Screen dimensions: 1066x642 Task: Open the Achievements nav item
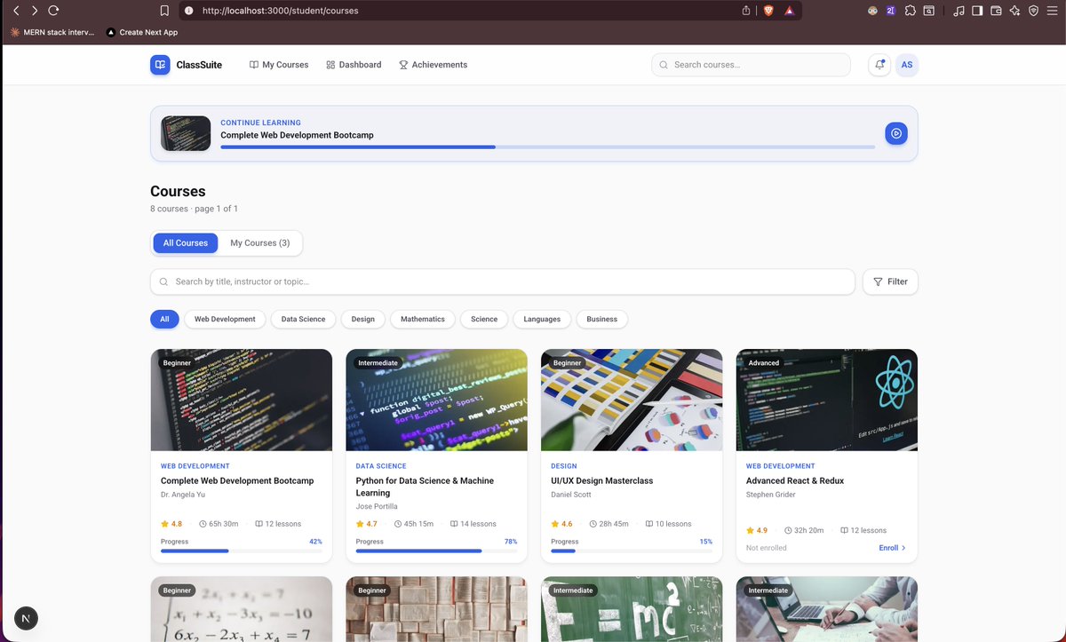pyautogui.click(x=433, y=65)
